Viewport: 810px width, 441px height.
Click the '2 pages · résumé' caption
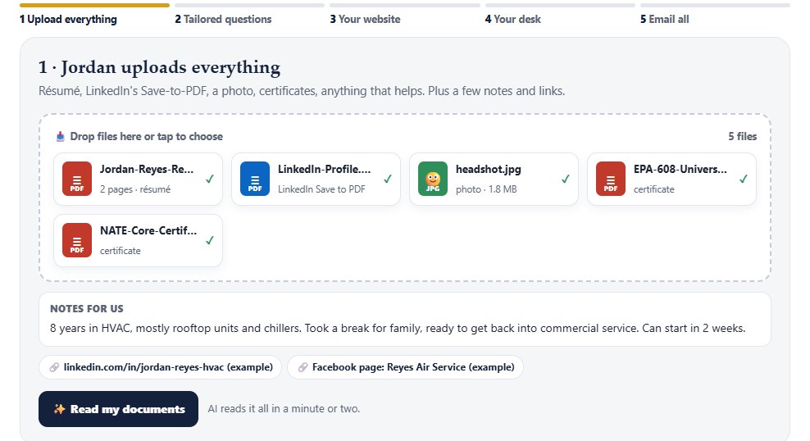pos(135,189)
